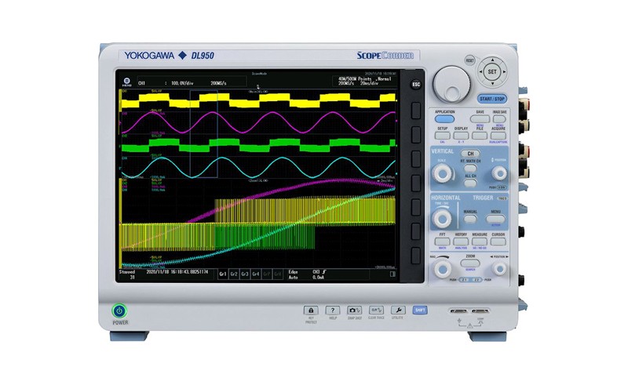The image size is (628, 392).
Task: Click the bottom soft key beside the screen
Action: 416,256
